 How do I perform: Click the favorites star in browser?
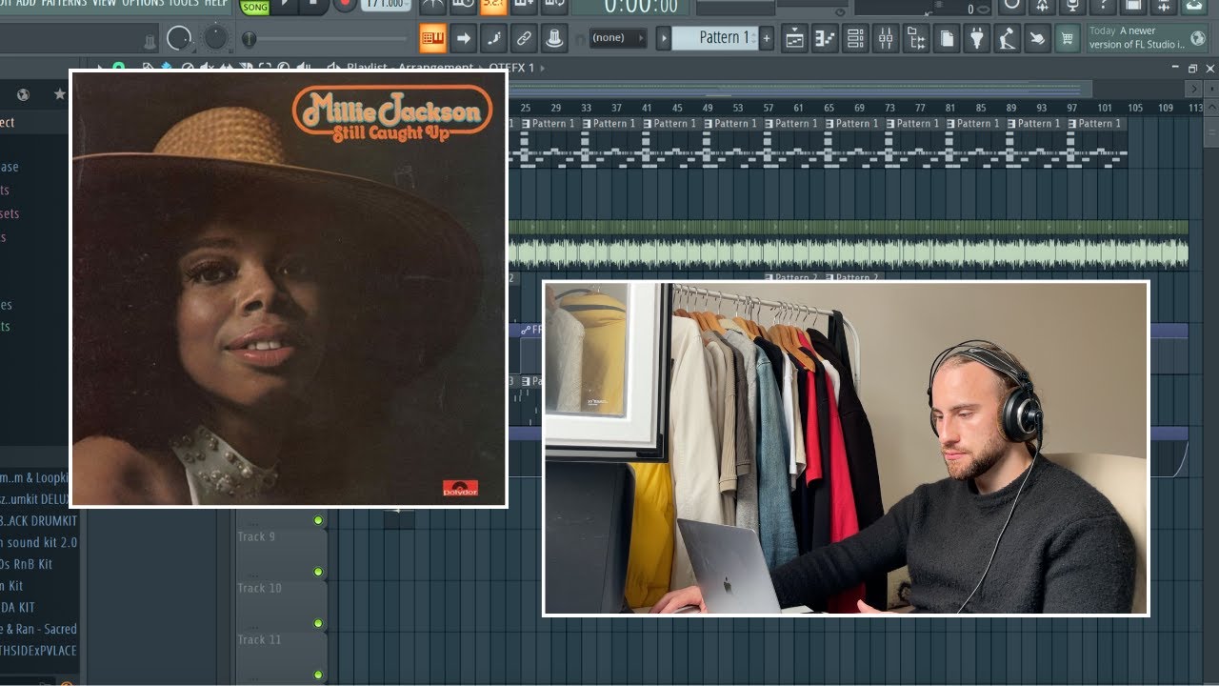(x=59, y=94)
